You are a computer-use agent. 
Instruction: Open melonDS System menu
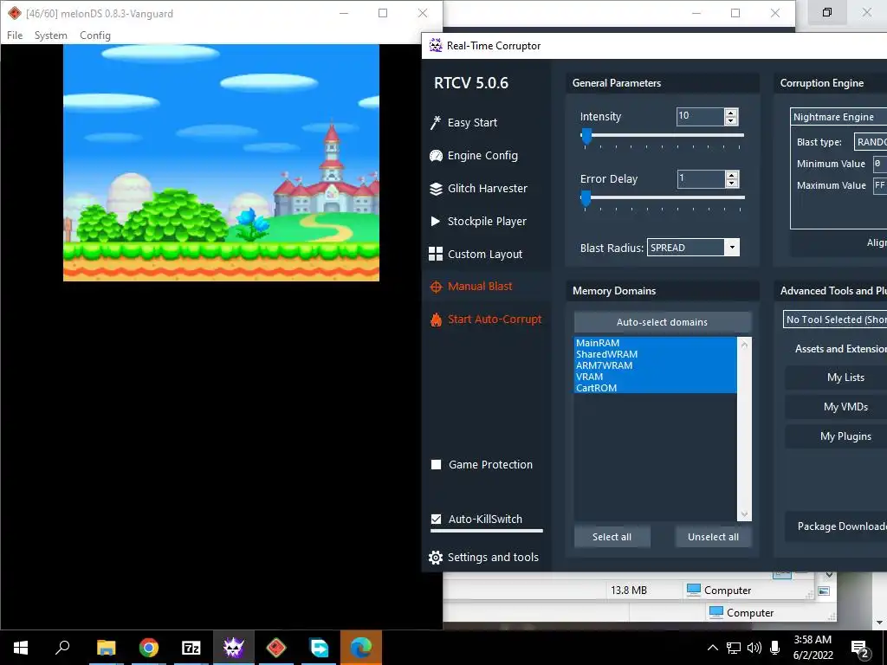tap(51, 35)
